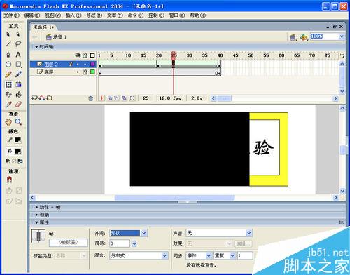Select the Arrow selection tool
The height and width of the screenshot is (275, 350).
[x=8, y=34]
